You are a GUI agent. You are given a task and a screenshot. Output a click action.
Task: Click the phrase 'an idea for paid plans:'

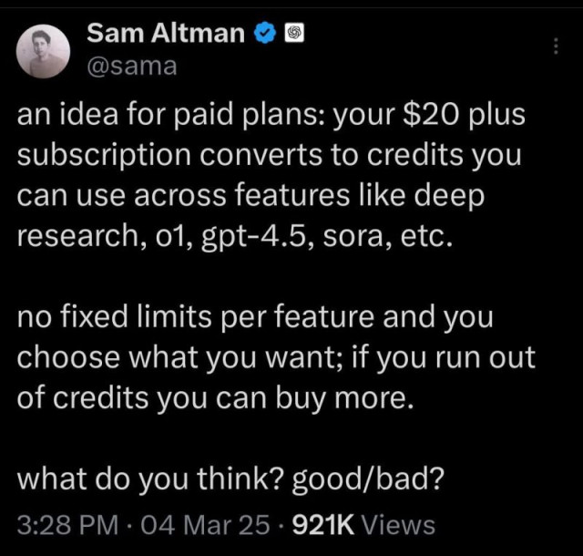[172, 115]
